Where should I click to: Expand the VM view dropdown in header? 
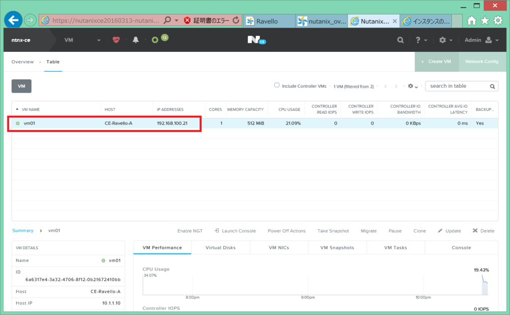99,40
